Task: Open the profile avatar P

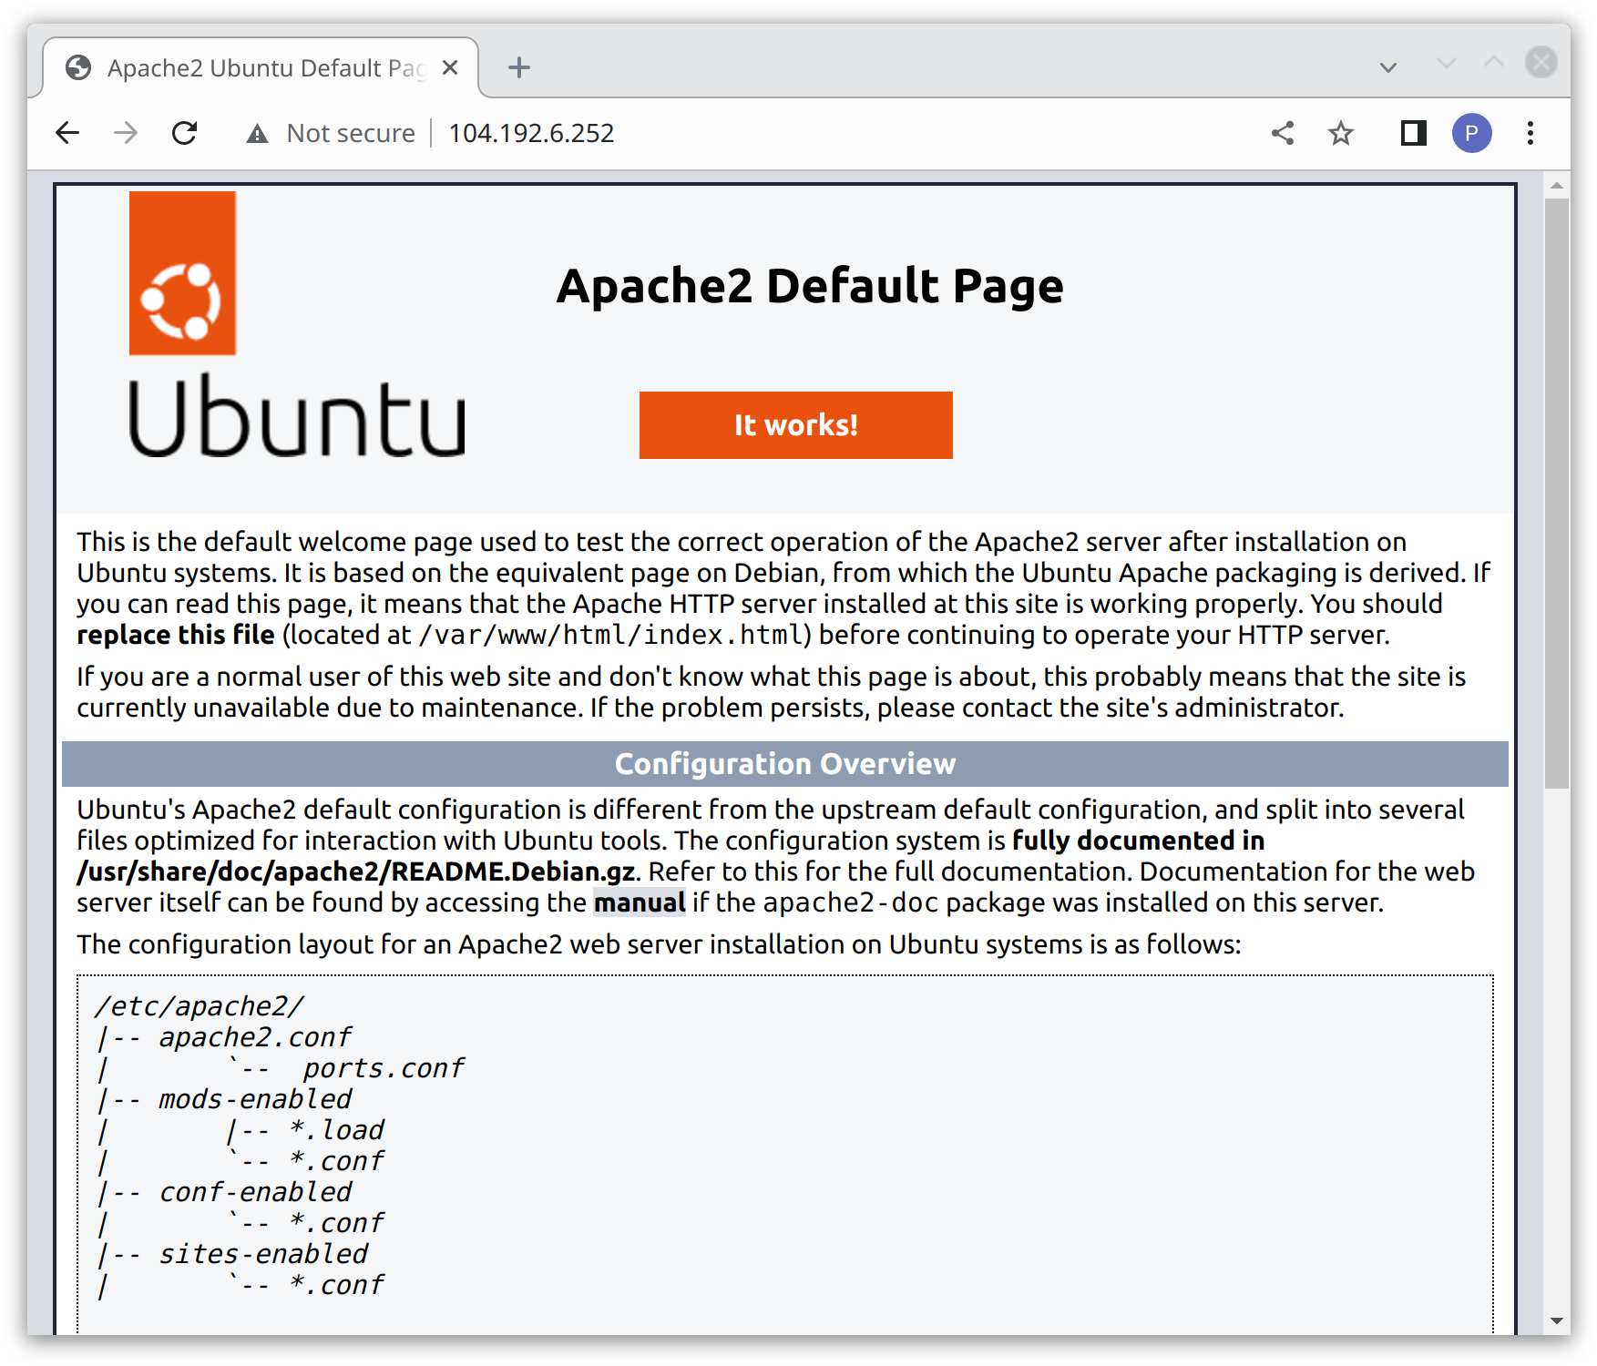Action: pyautogui.click(x=1471, y=133)
